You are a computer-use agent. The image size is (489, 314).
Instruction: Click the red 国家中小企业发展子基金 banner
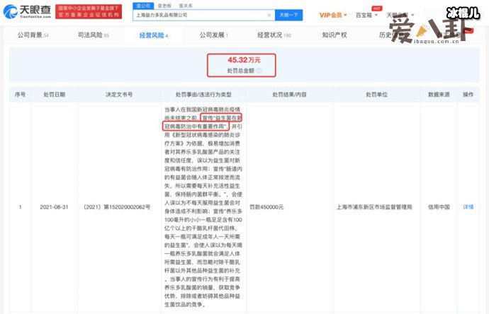[x=89, y=11]
